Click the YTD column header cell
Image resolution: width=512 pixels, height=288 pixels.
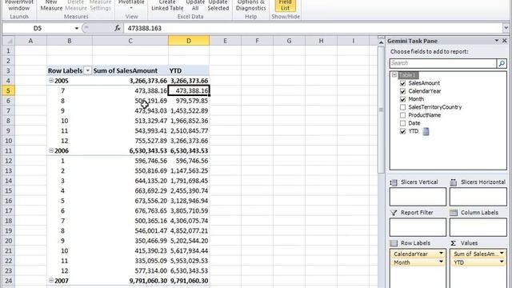coord(189,70)
